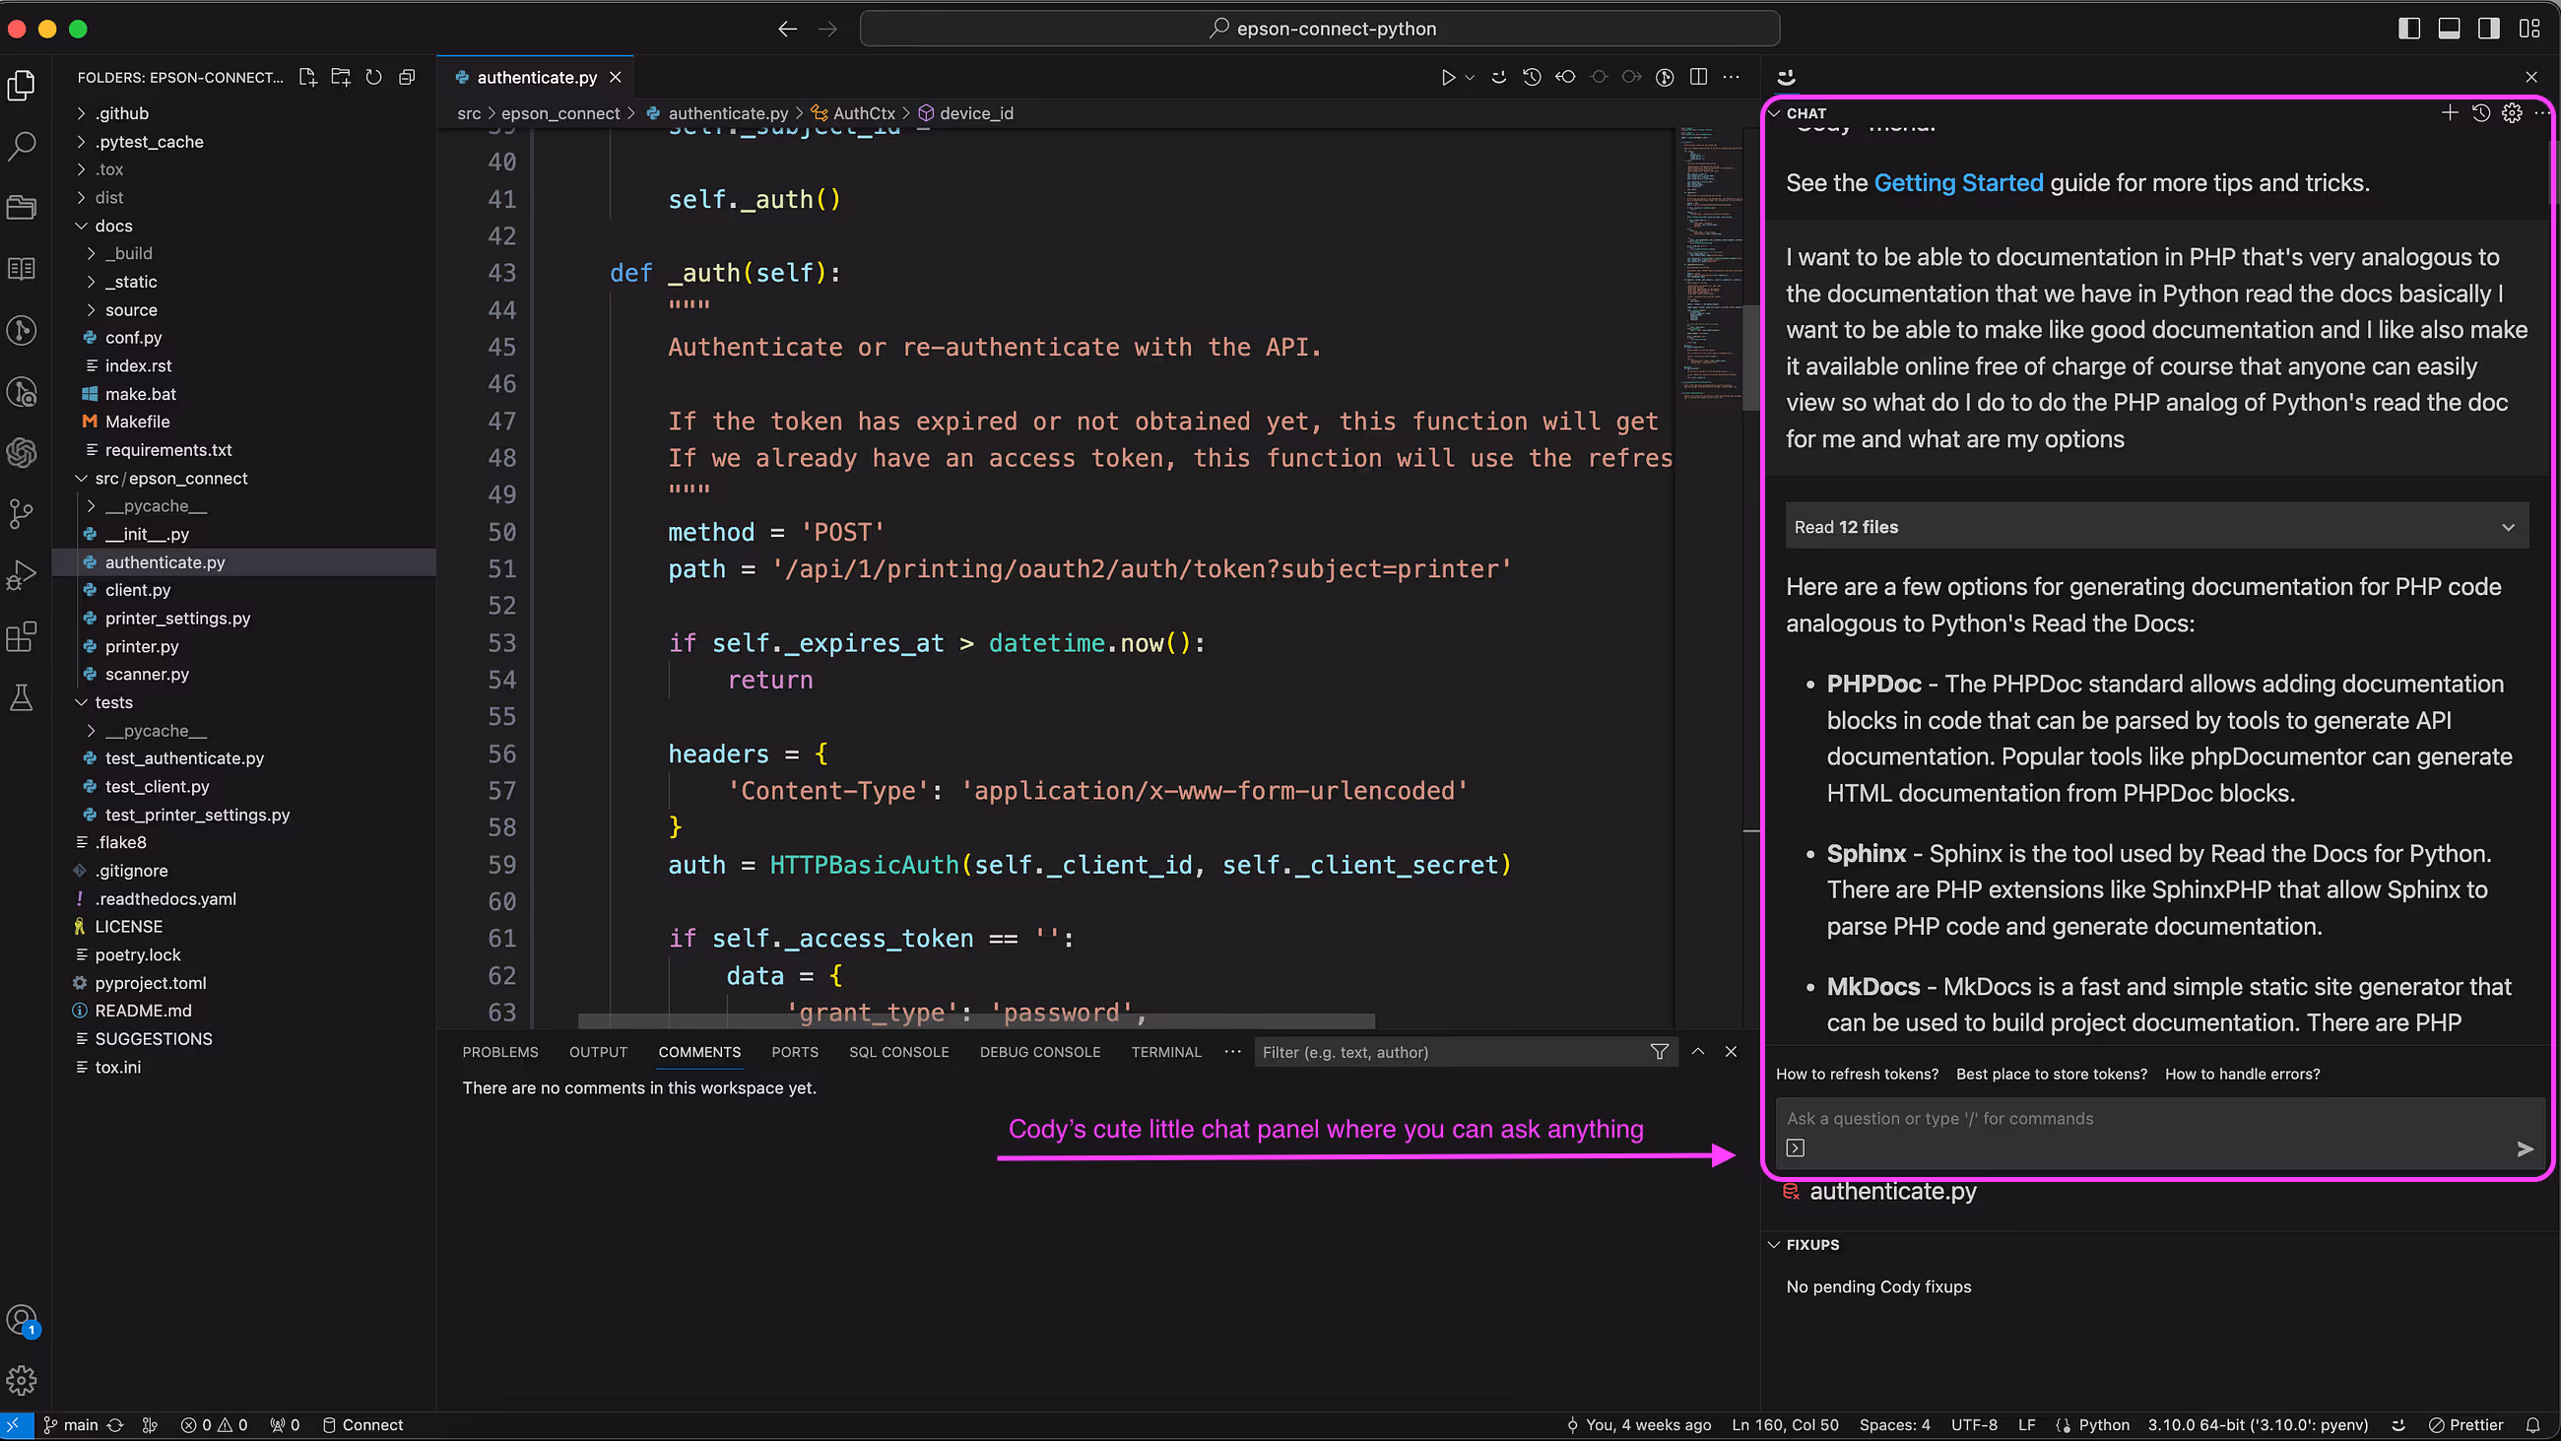Open the Cody tab in the secondary sidebar

point(1787,78)
